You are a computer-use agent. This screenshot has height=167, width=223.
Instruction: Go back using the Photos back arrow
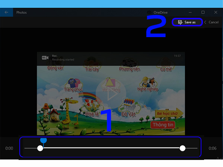coord(6,12)
